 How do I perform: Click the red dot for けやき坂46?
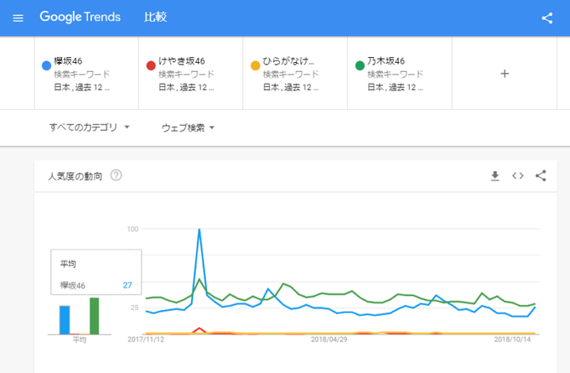click(x=151, y=65)
